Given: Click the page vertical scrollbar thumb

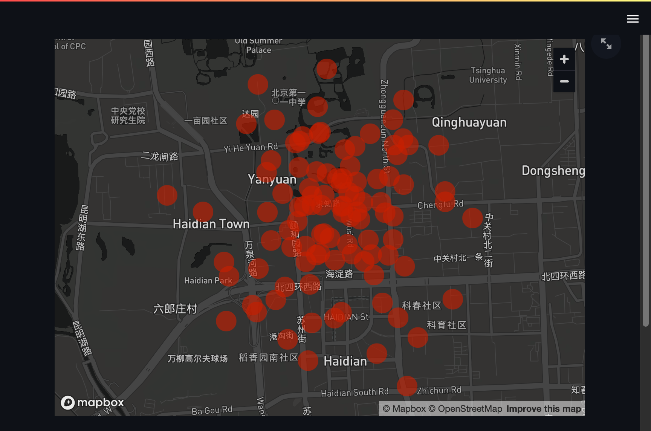Looking at the screenshot, I should [646, 181].
